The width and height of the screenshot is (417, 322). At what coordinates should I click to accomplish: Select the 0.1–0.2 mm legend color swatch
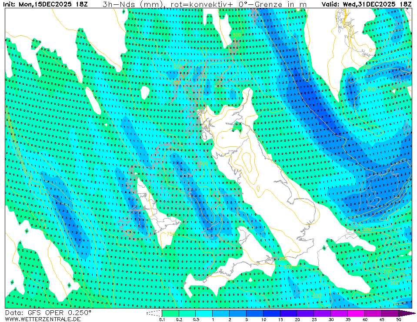(x=170, y=313)
